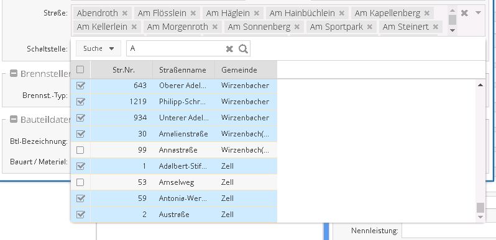The image size is (496, 240).
Task: Click Str.Nr. 59 cell
Action: (x=122, y=198)
